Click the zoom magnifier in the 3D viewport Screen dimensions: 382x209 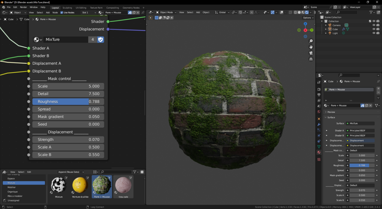pos(311,41)
